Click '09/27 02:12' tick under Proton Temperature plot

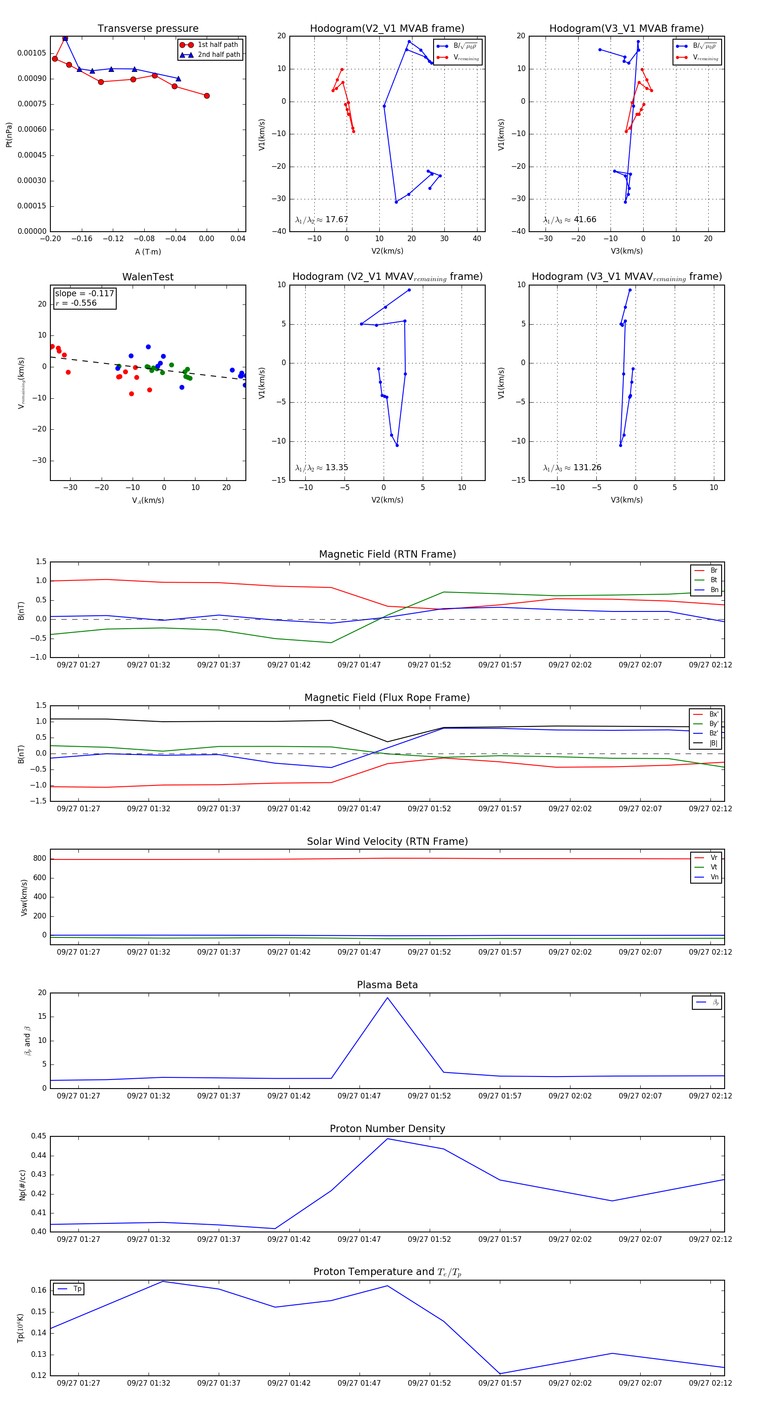(x=710, y=1383)
